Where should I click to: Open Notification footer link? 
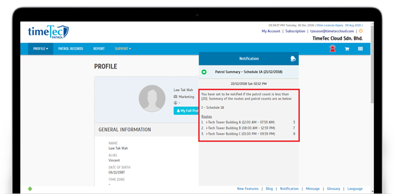[289, 189]
